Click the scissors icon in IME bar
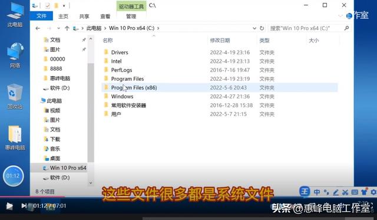The image size is (377, 220). click(345, 192)
